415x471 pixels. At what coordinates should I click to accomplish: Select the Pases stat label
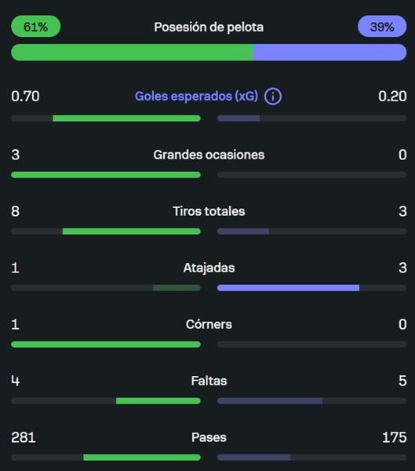pos(209,437)
